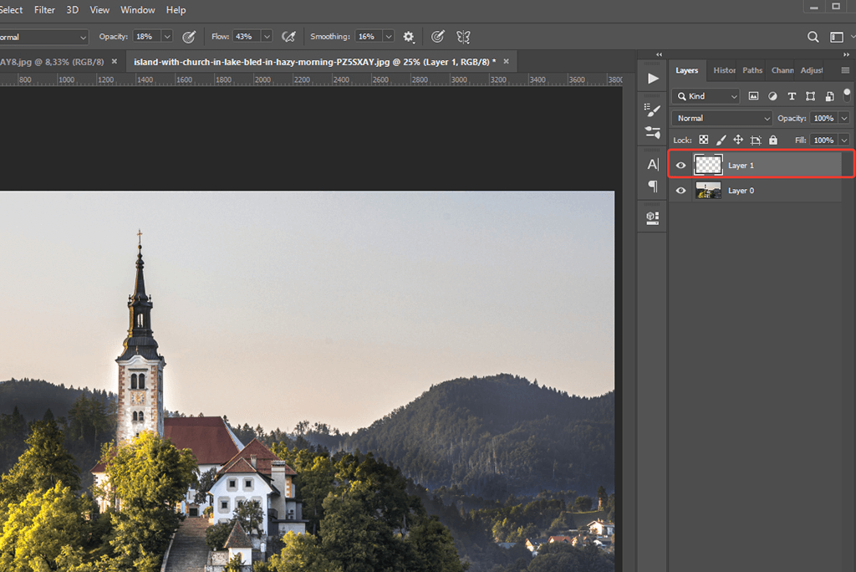The image size is (856, 572).
Task: Open the Paragraph panel icon
Action: tap(653, 186)
